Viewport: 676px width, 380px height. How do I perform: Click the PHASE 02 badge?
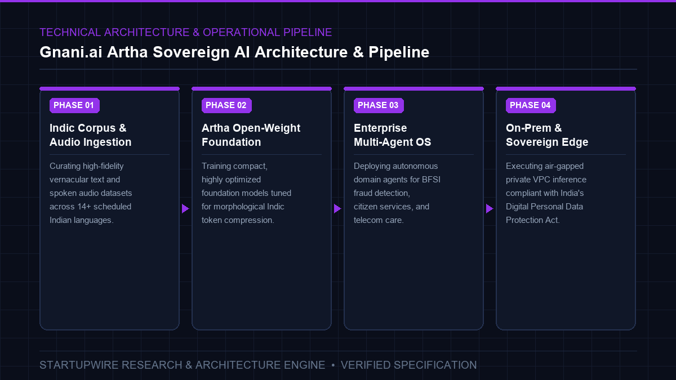click(x=226, y=105)
